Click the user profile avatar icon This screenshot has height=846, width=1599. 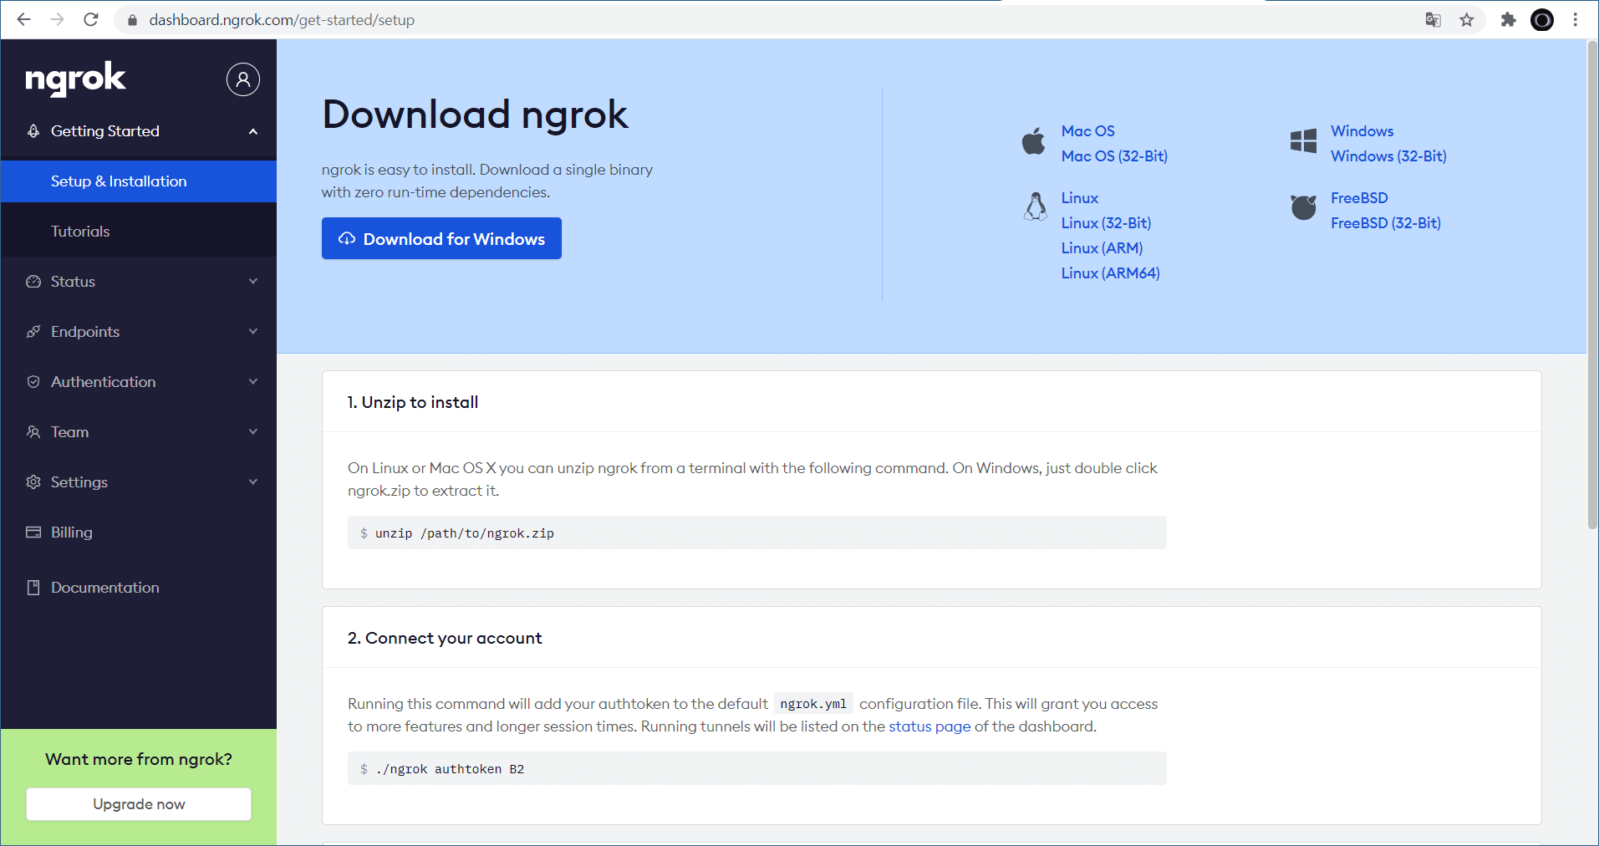242,79
